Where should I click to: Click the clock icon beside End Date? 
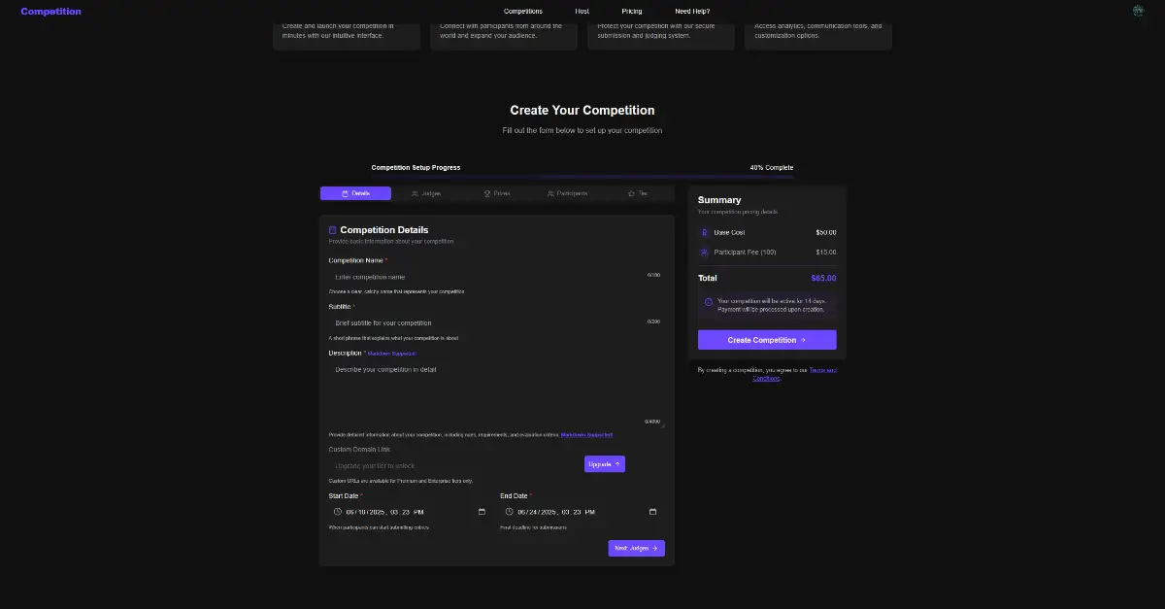(509, 512)
